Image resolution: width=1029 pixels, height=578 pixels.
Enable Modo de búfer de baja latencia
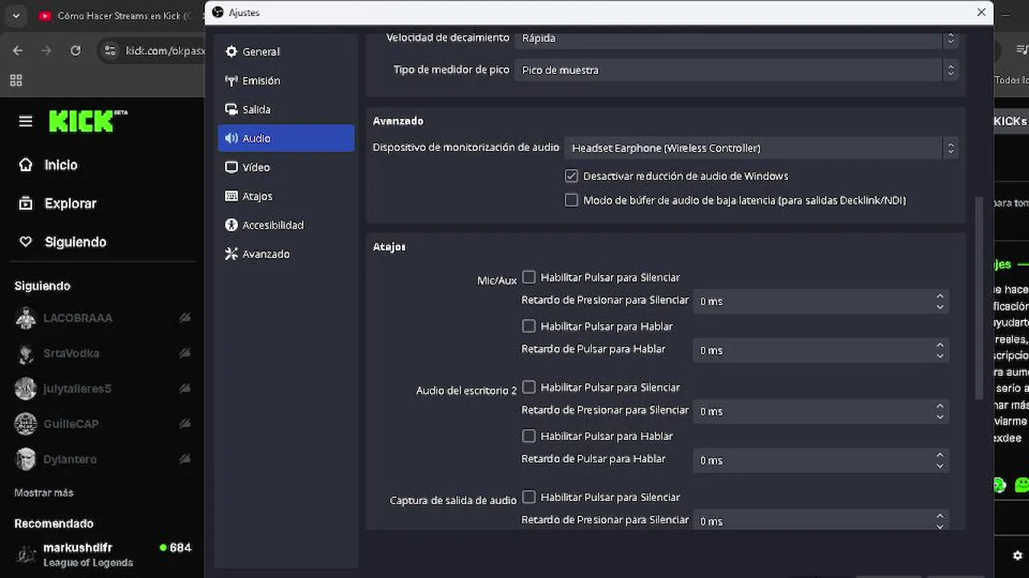(x=572, y=200)
